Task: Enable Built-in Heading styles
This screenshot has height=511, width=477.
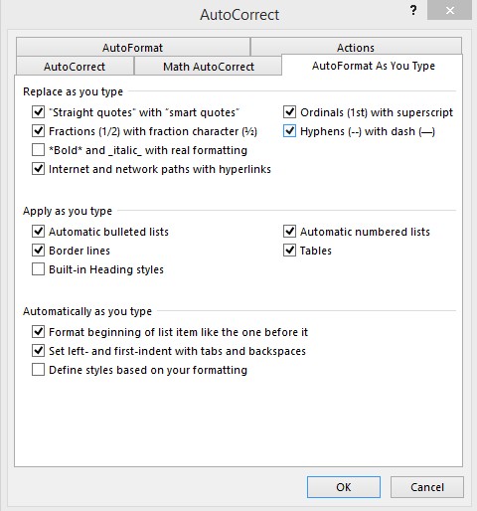Action: click(x=38, y=269)
